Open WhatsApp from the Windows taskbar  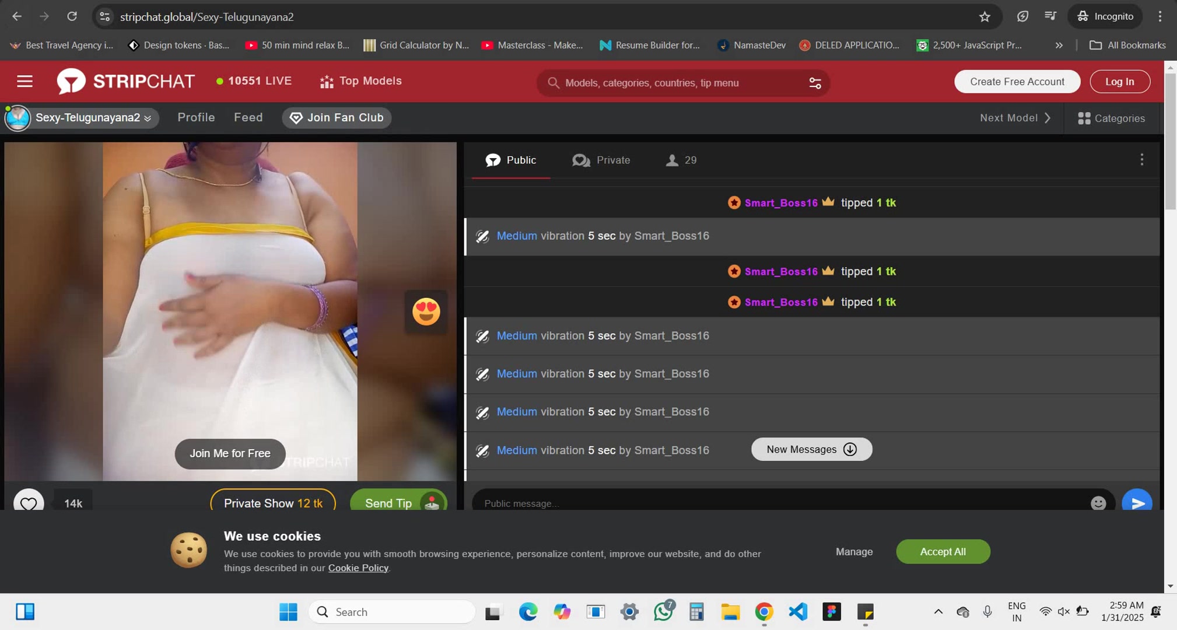[663, 611]
